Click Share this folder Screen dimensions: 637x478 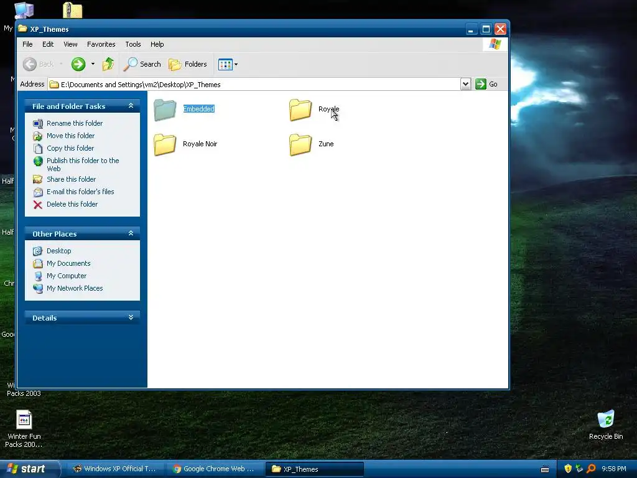coord(71,179)
